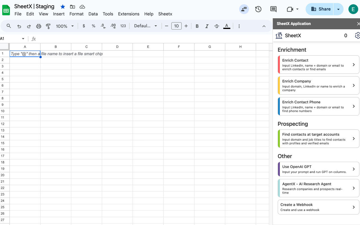
Task: Open Enrich Contact card
Action: tap(318, 65)
